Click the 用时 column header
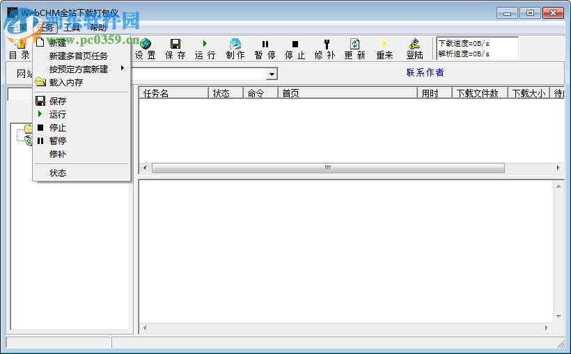This screenshot has height=354, width=571. 434,93
